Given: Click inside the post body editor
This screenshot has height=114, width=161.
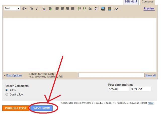Looking at the screenshot, I should click(x=80, y=45).
